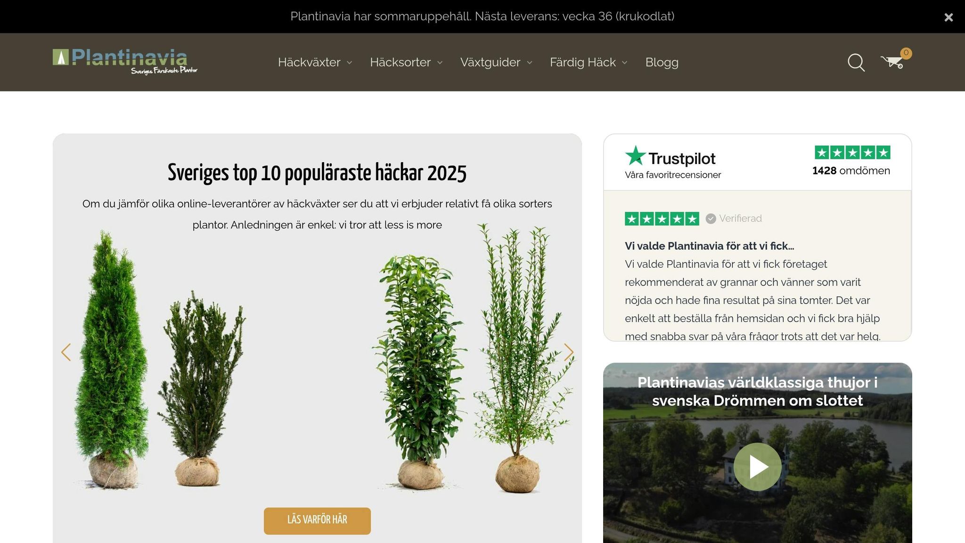Click the laurel hedge plant image

point(418,372)
